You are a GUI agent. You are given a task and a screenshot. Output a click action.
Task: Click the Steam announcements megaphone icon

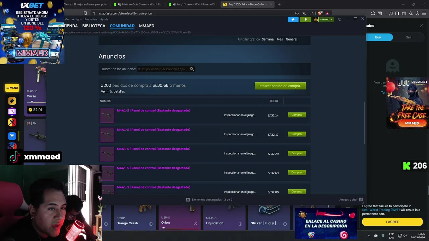[293, 19]
